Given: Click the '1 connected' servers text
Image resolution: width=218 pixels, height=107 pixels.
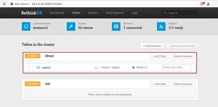Looking at the screenshot, I should click(133, 28).
